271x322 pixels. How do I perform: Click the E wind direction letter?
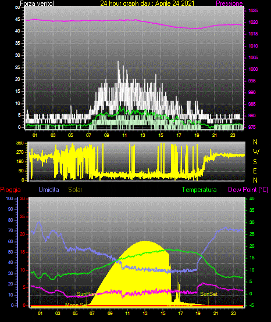(255, 171)
